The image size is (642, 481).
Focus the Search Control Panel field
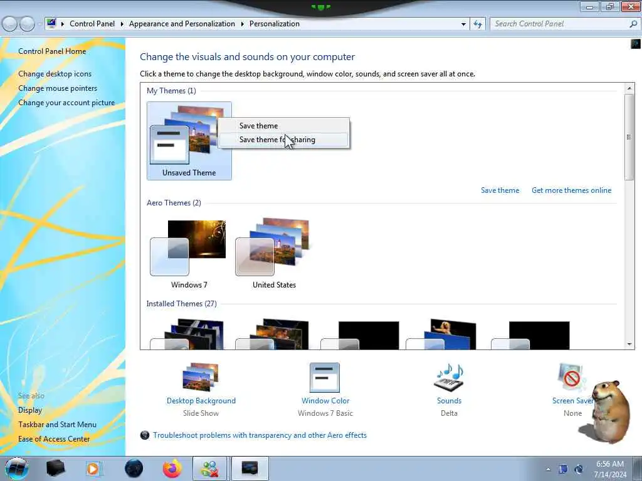(x=559, y=24)
